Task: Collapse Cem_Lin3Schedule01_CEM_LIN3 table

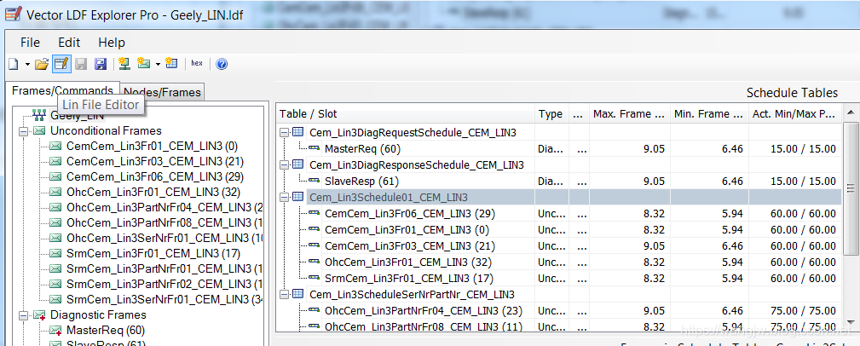Action: point(284,198)
